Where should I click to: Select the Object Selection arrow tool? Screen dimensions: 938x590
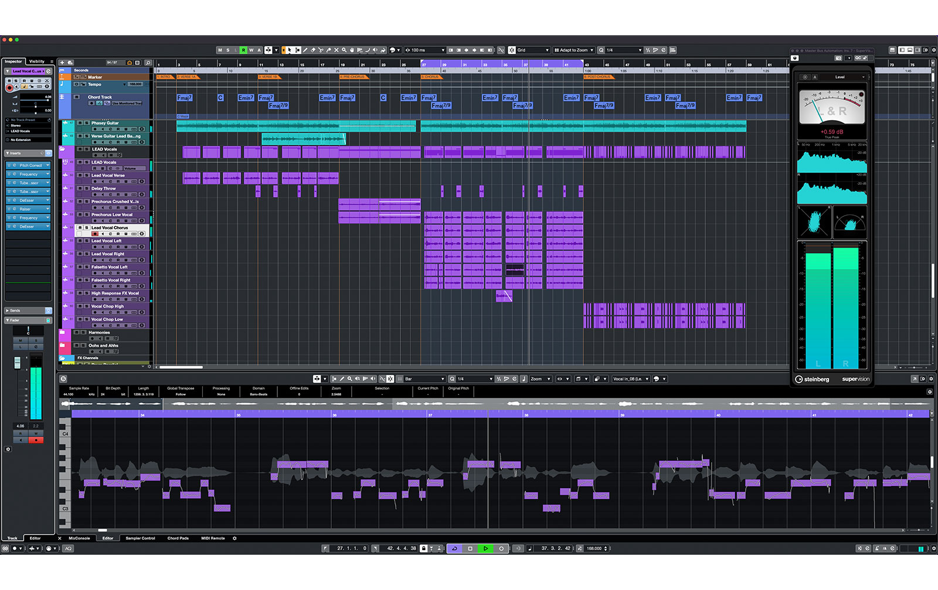pyautogui.click(x=289, y=50)
